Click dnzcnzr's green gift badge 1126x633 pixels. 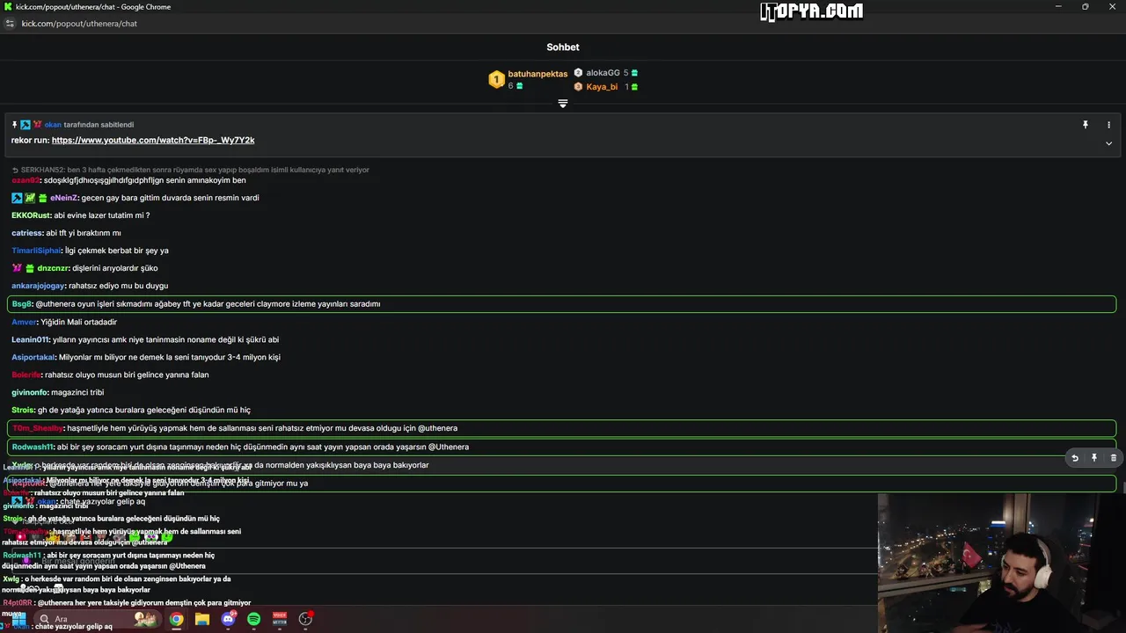[30, 268]
